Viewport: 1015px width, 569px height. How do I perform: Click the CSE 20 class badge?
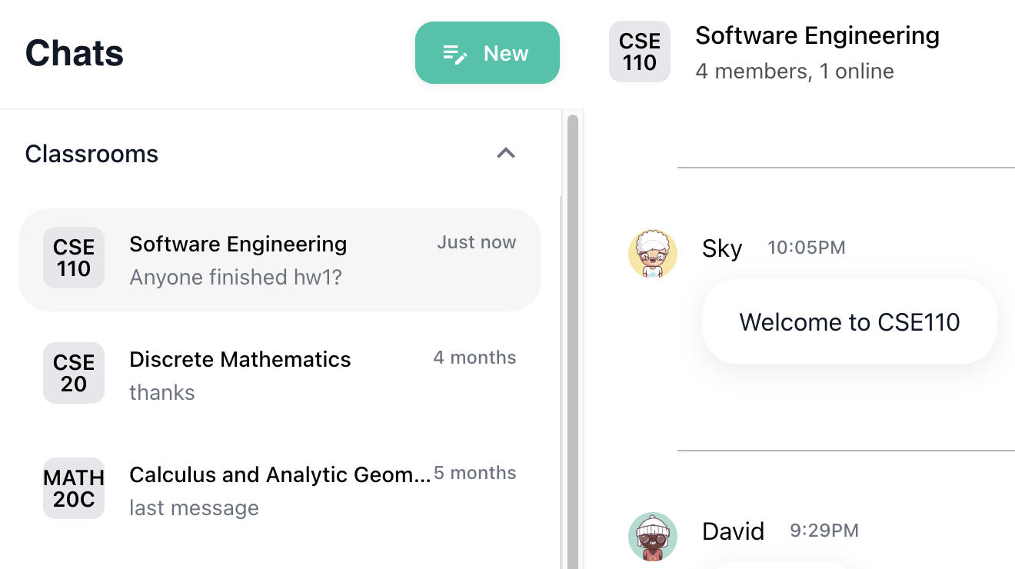click(x=74, y=373)
